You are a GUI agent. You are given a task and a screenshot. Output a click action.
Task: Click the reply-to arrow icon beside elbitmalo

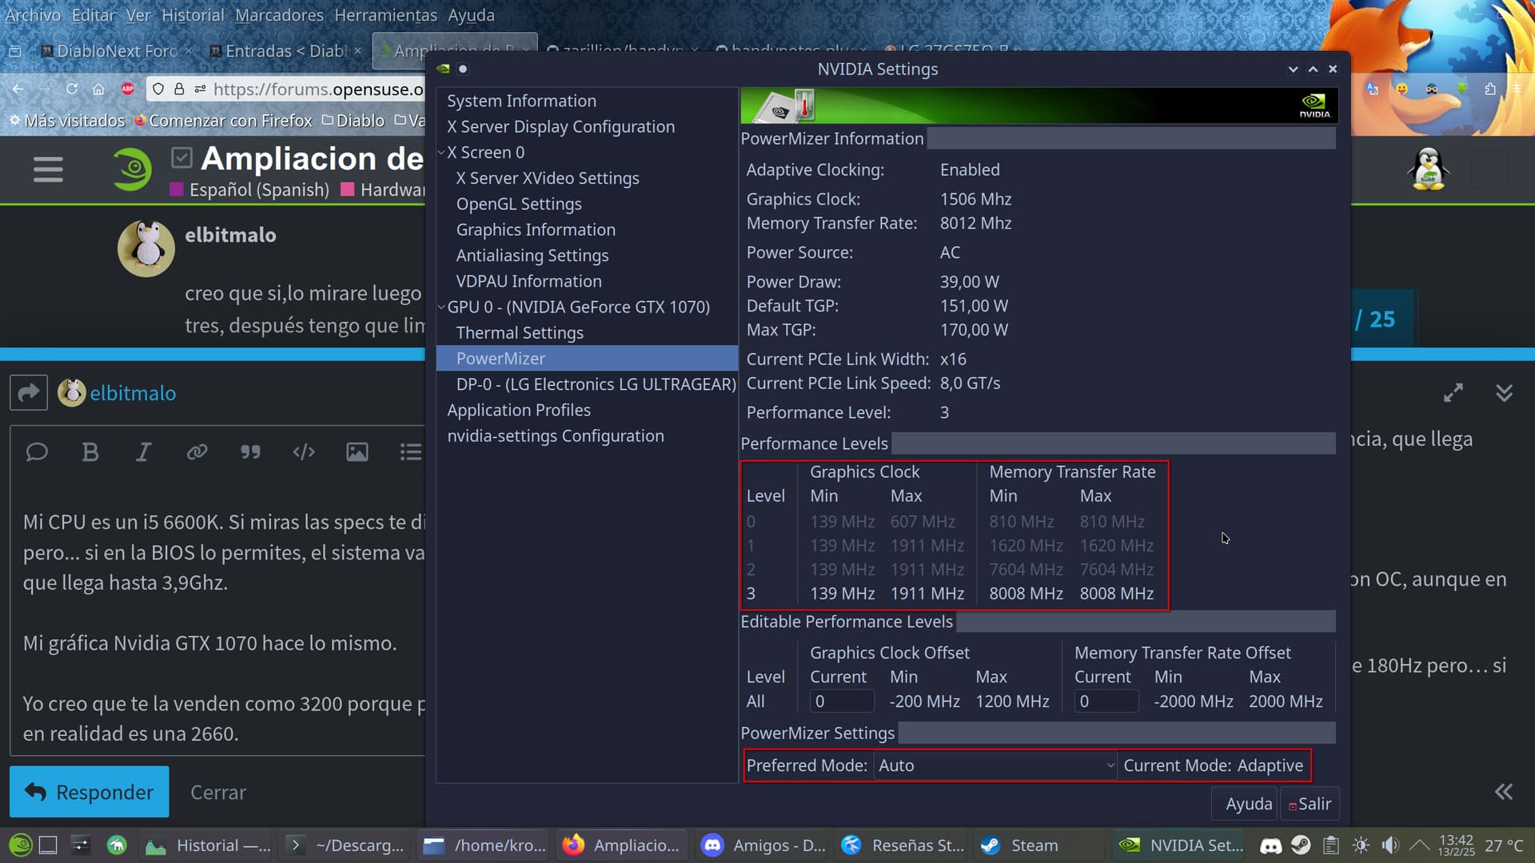(x=29, y=392)
